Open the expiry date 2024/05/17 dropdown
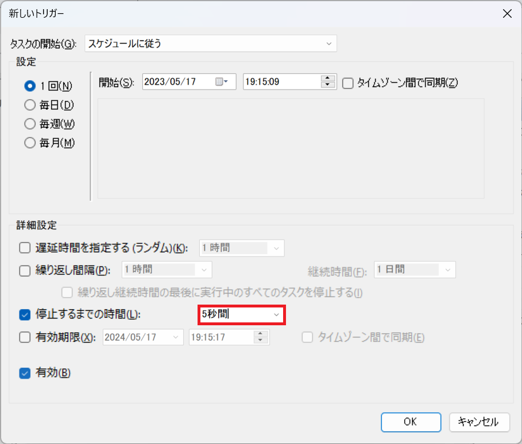Screen dimensions: 522x444 143,337
